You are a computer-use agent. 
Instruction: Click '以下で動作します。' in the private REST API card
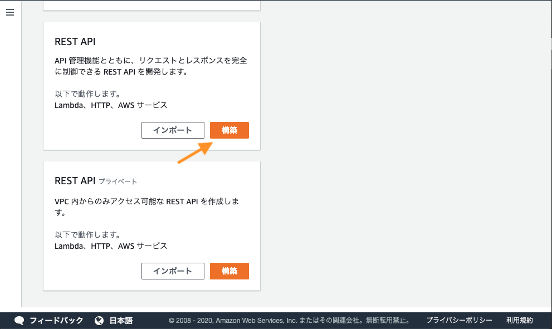[87, 235]
